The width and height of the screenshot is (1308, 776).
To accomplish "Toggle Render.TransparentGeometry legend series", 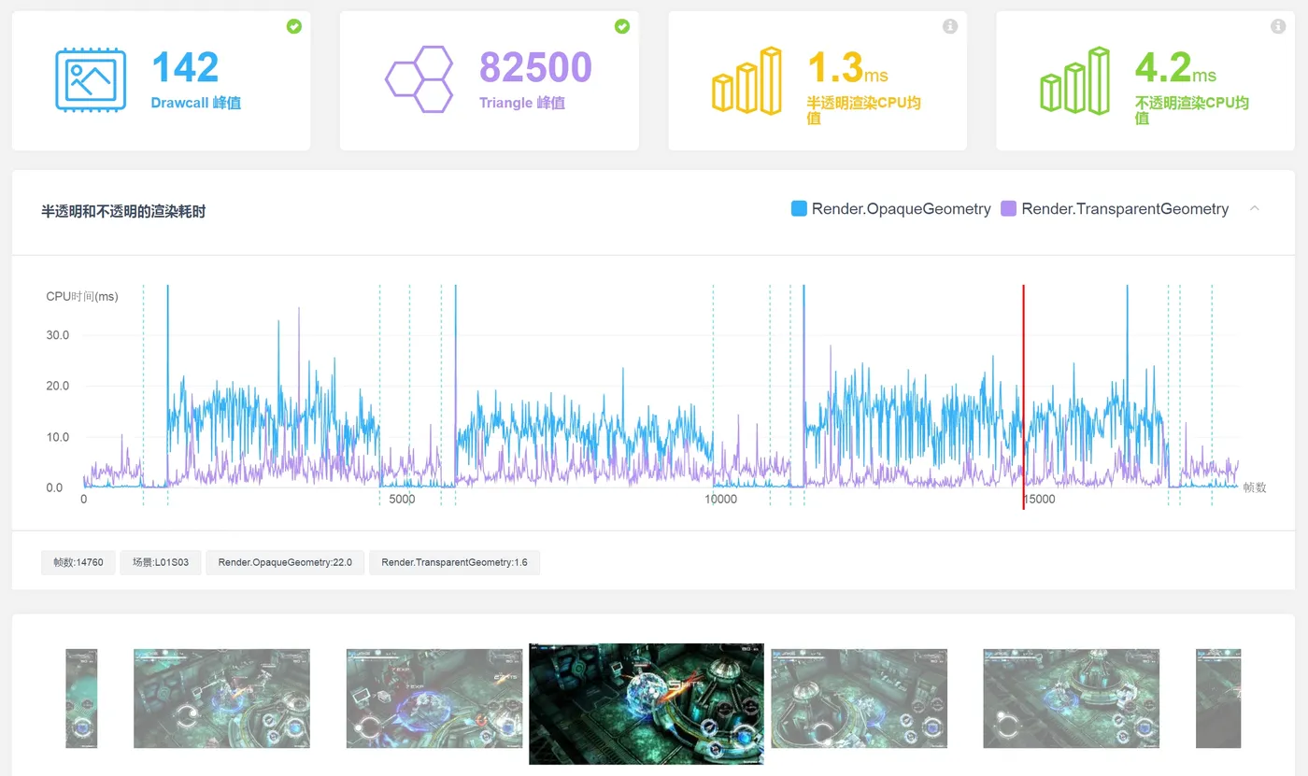I will tap(1115, 209).
